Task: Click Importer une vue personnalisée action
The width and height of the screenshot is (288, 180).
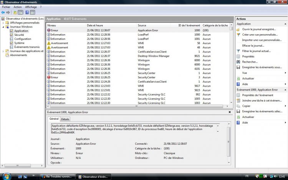Action: pyautogui.click(x=262, y=40)
